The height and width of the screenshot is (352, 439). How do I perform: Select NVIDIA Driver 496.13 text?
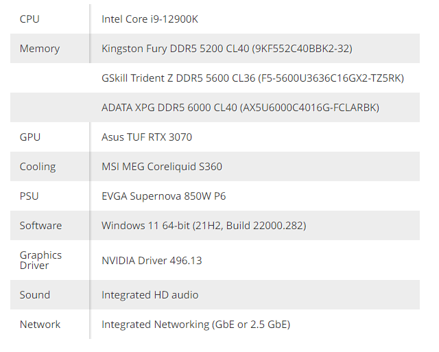pyautogui.click(x=152, y=261)
